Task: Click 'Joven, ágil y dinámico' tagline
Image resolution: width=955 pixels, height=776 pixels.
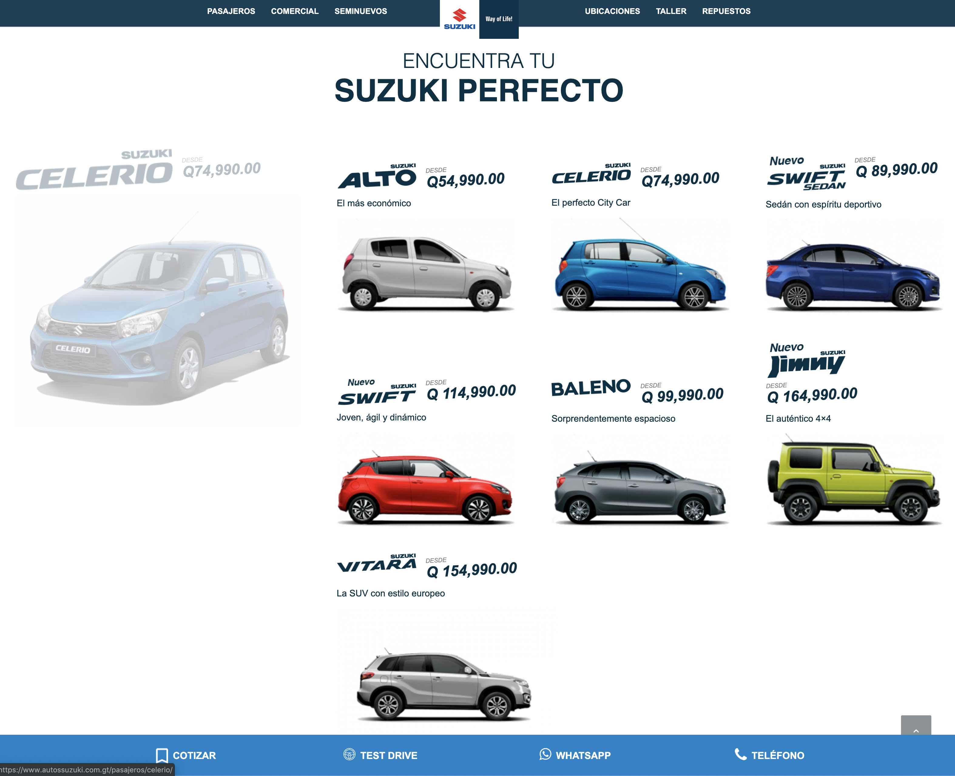Action: (x=381, y=417)
